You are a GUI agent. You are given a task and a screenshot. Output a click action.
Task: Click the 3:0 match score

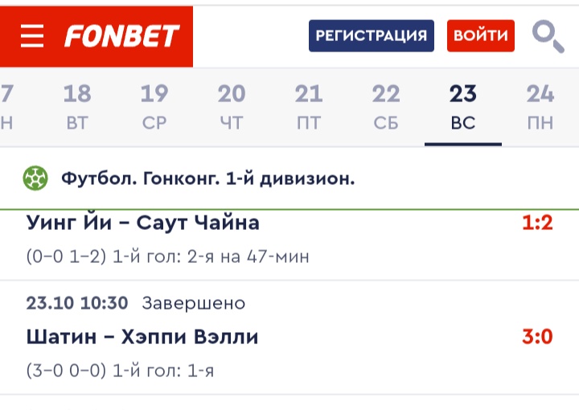[537, 336]
